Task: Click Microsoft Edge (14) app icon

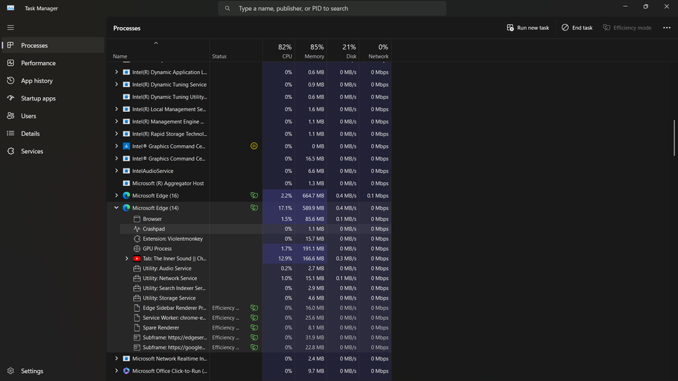Action: [x=126, y=207]
